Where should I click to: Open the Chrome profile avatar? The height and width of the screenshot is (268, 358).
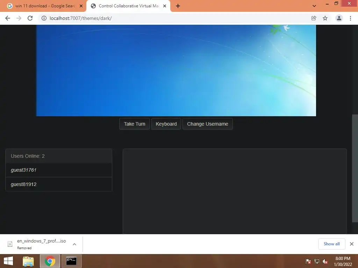pyautogui.click(x=339, y=18)
